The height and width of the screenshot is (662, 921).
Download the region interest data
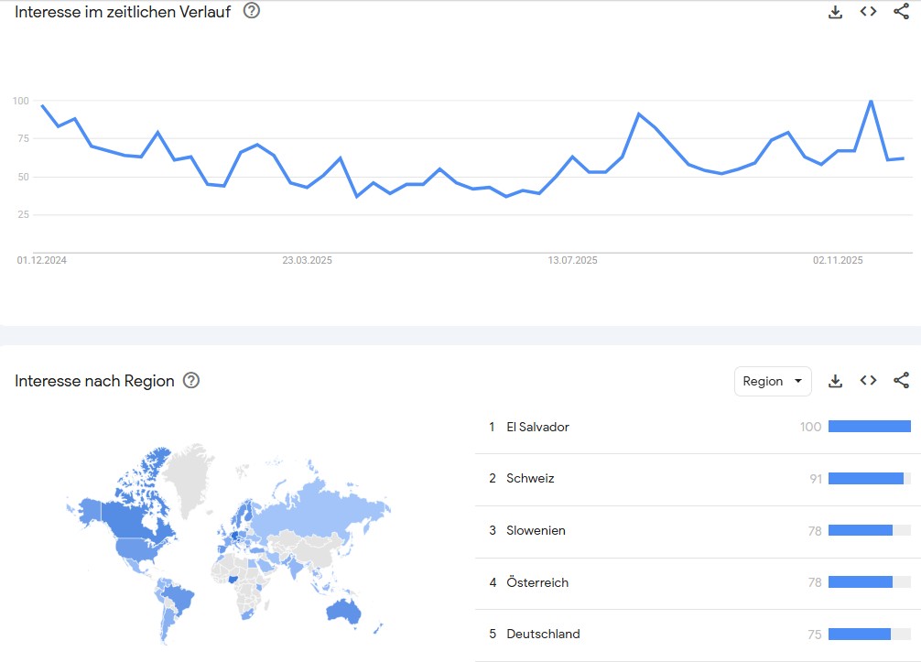coord(835,381)
